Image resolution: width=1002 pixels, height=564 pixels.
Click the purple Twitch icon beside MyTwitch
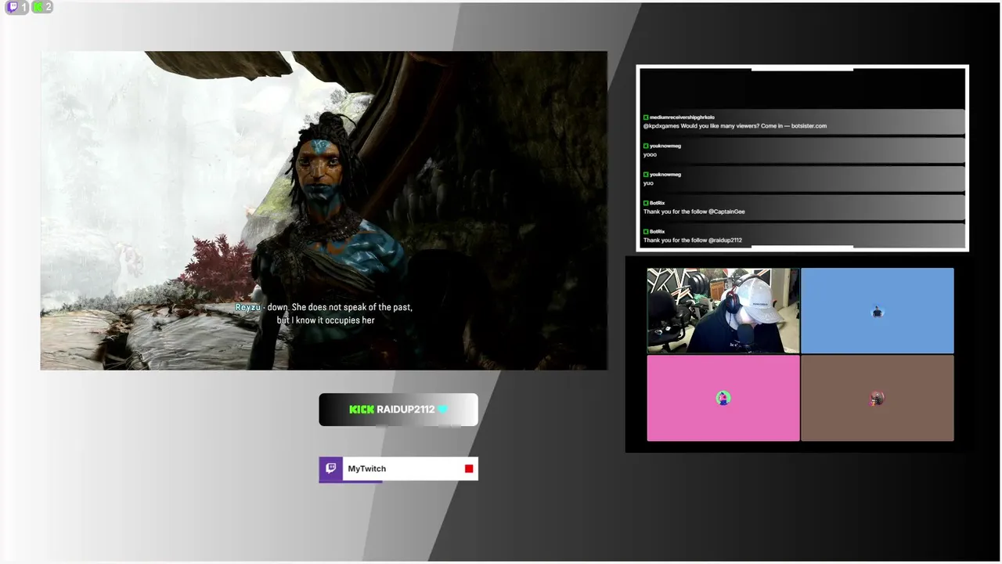pos(331,468)
